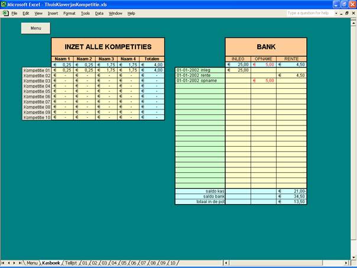Go to first sheet tab navigation arrow

[x=3, y=263]
